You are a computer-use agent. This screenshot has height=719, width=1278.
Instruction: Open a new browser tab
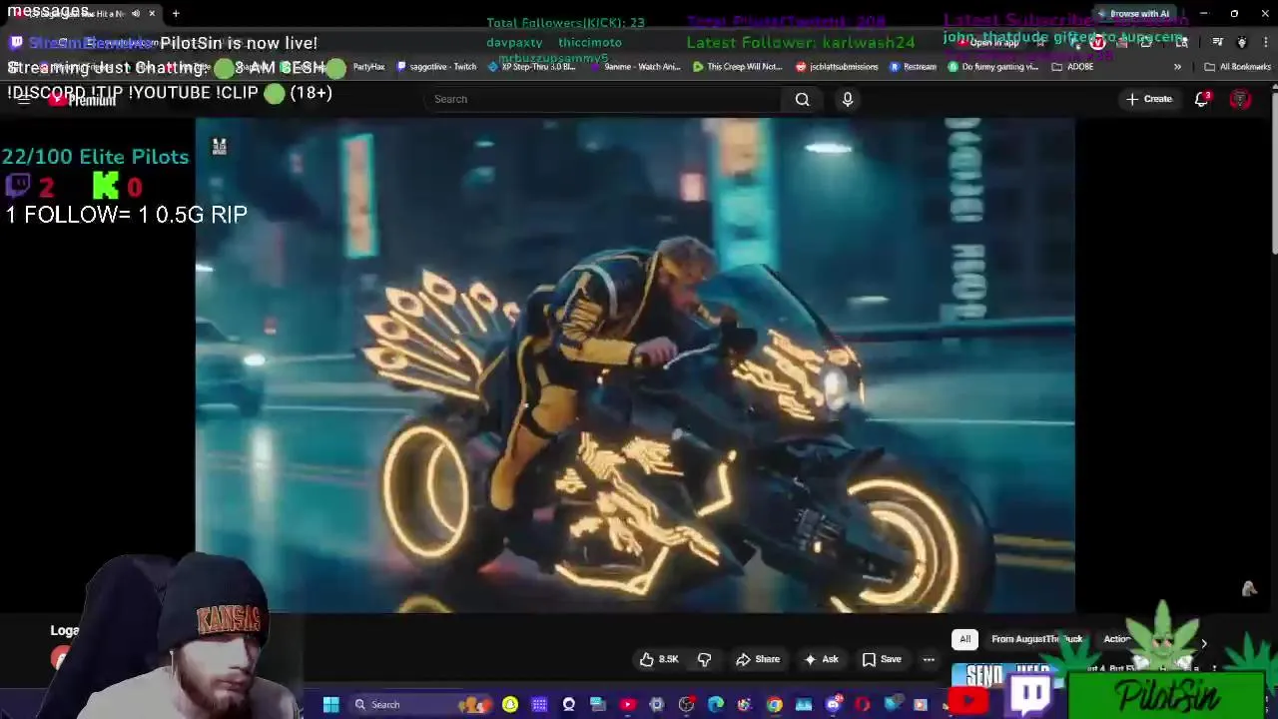(176, 14)
